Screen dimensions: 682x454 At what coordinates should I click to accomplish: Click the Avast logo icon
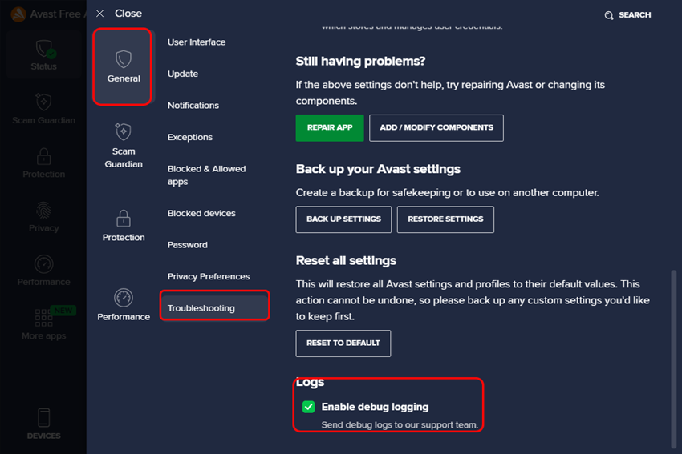click(x=18, y=14)
